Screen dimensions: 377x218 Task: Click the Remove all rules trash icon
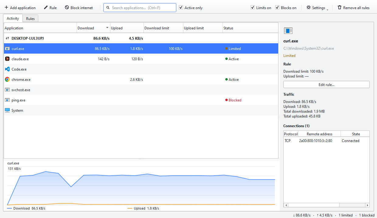coord(340,8)
